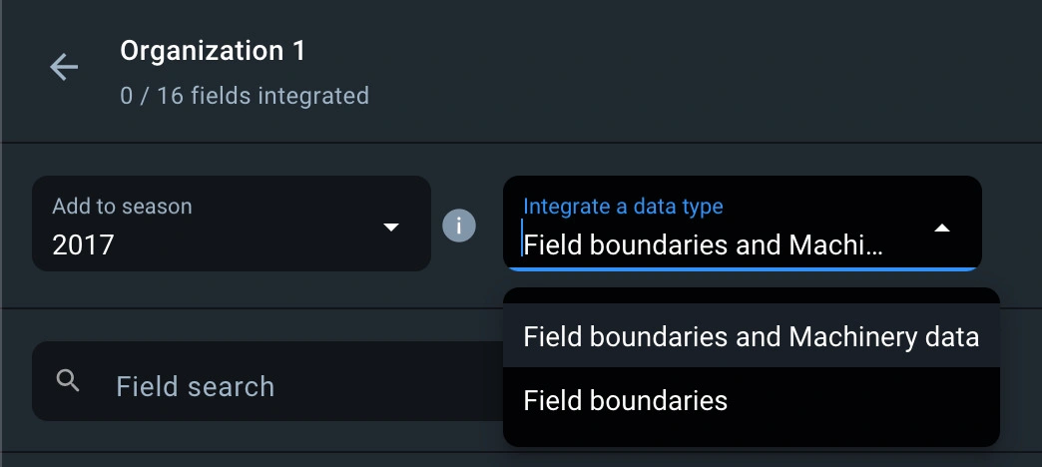Click the Field search placeholder text
Image resolution: width=1042 pixels, height=467 pixels.
point(195,386)
